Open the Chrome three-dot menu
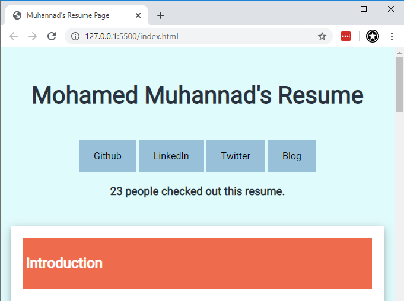Screen dimensions: 404x301 (x=392, y=36)
